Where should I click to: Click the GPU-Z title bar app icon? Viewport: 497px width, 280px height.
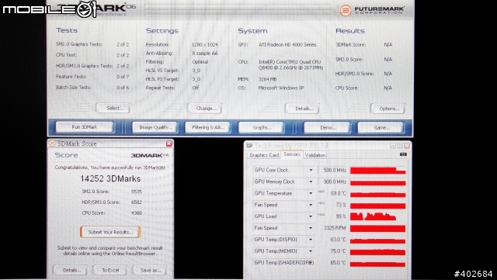[x=249, y=146]
